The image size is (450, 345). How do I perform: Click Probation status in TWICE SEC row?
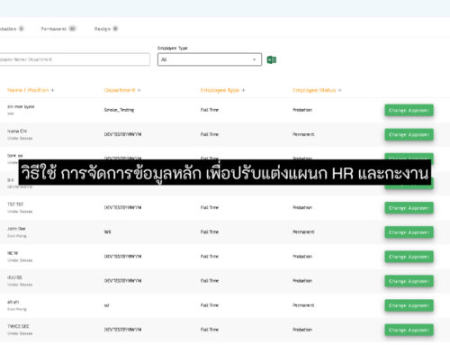tap(302, 330)
